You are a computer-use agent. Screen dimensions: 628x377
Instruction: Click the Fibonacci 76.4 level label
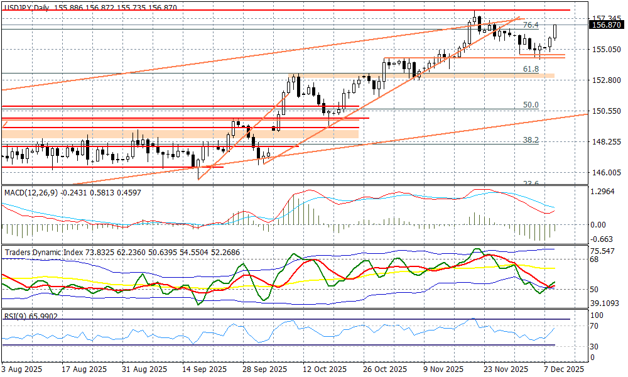click(531, 25)
